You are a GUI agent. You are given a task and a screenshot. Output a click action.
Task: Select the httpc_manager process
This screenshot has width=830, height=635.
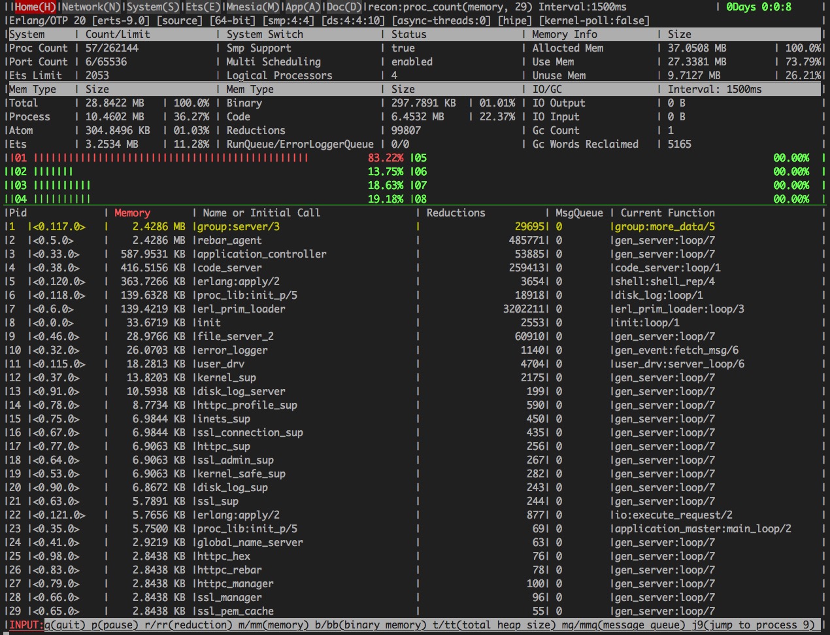pos(235,583)
